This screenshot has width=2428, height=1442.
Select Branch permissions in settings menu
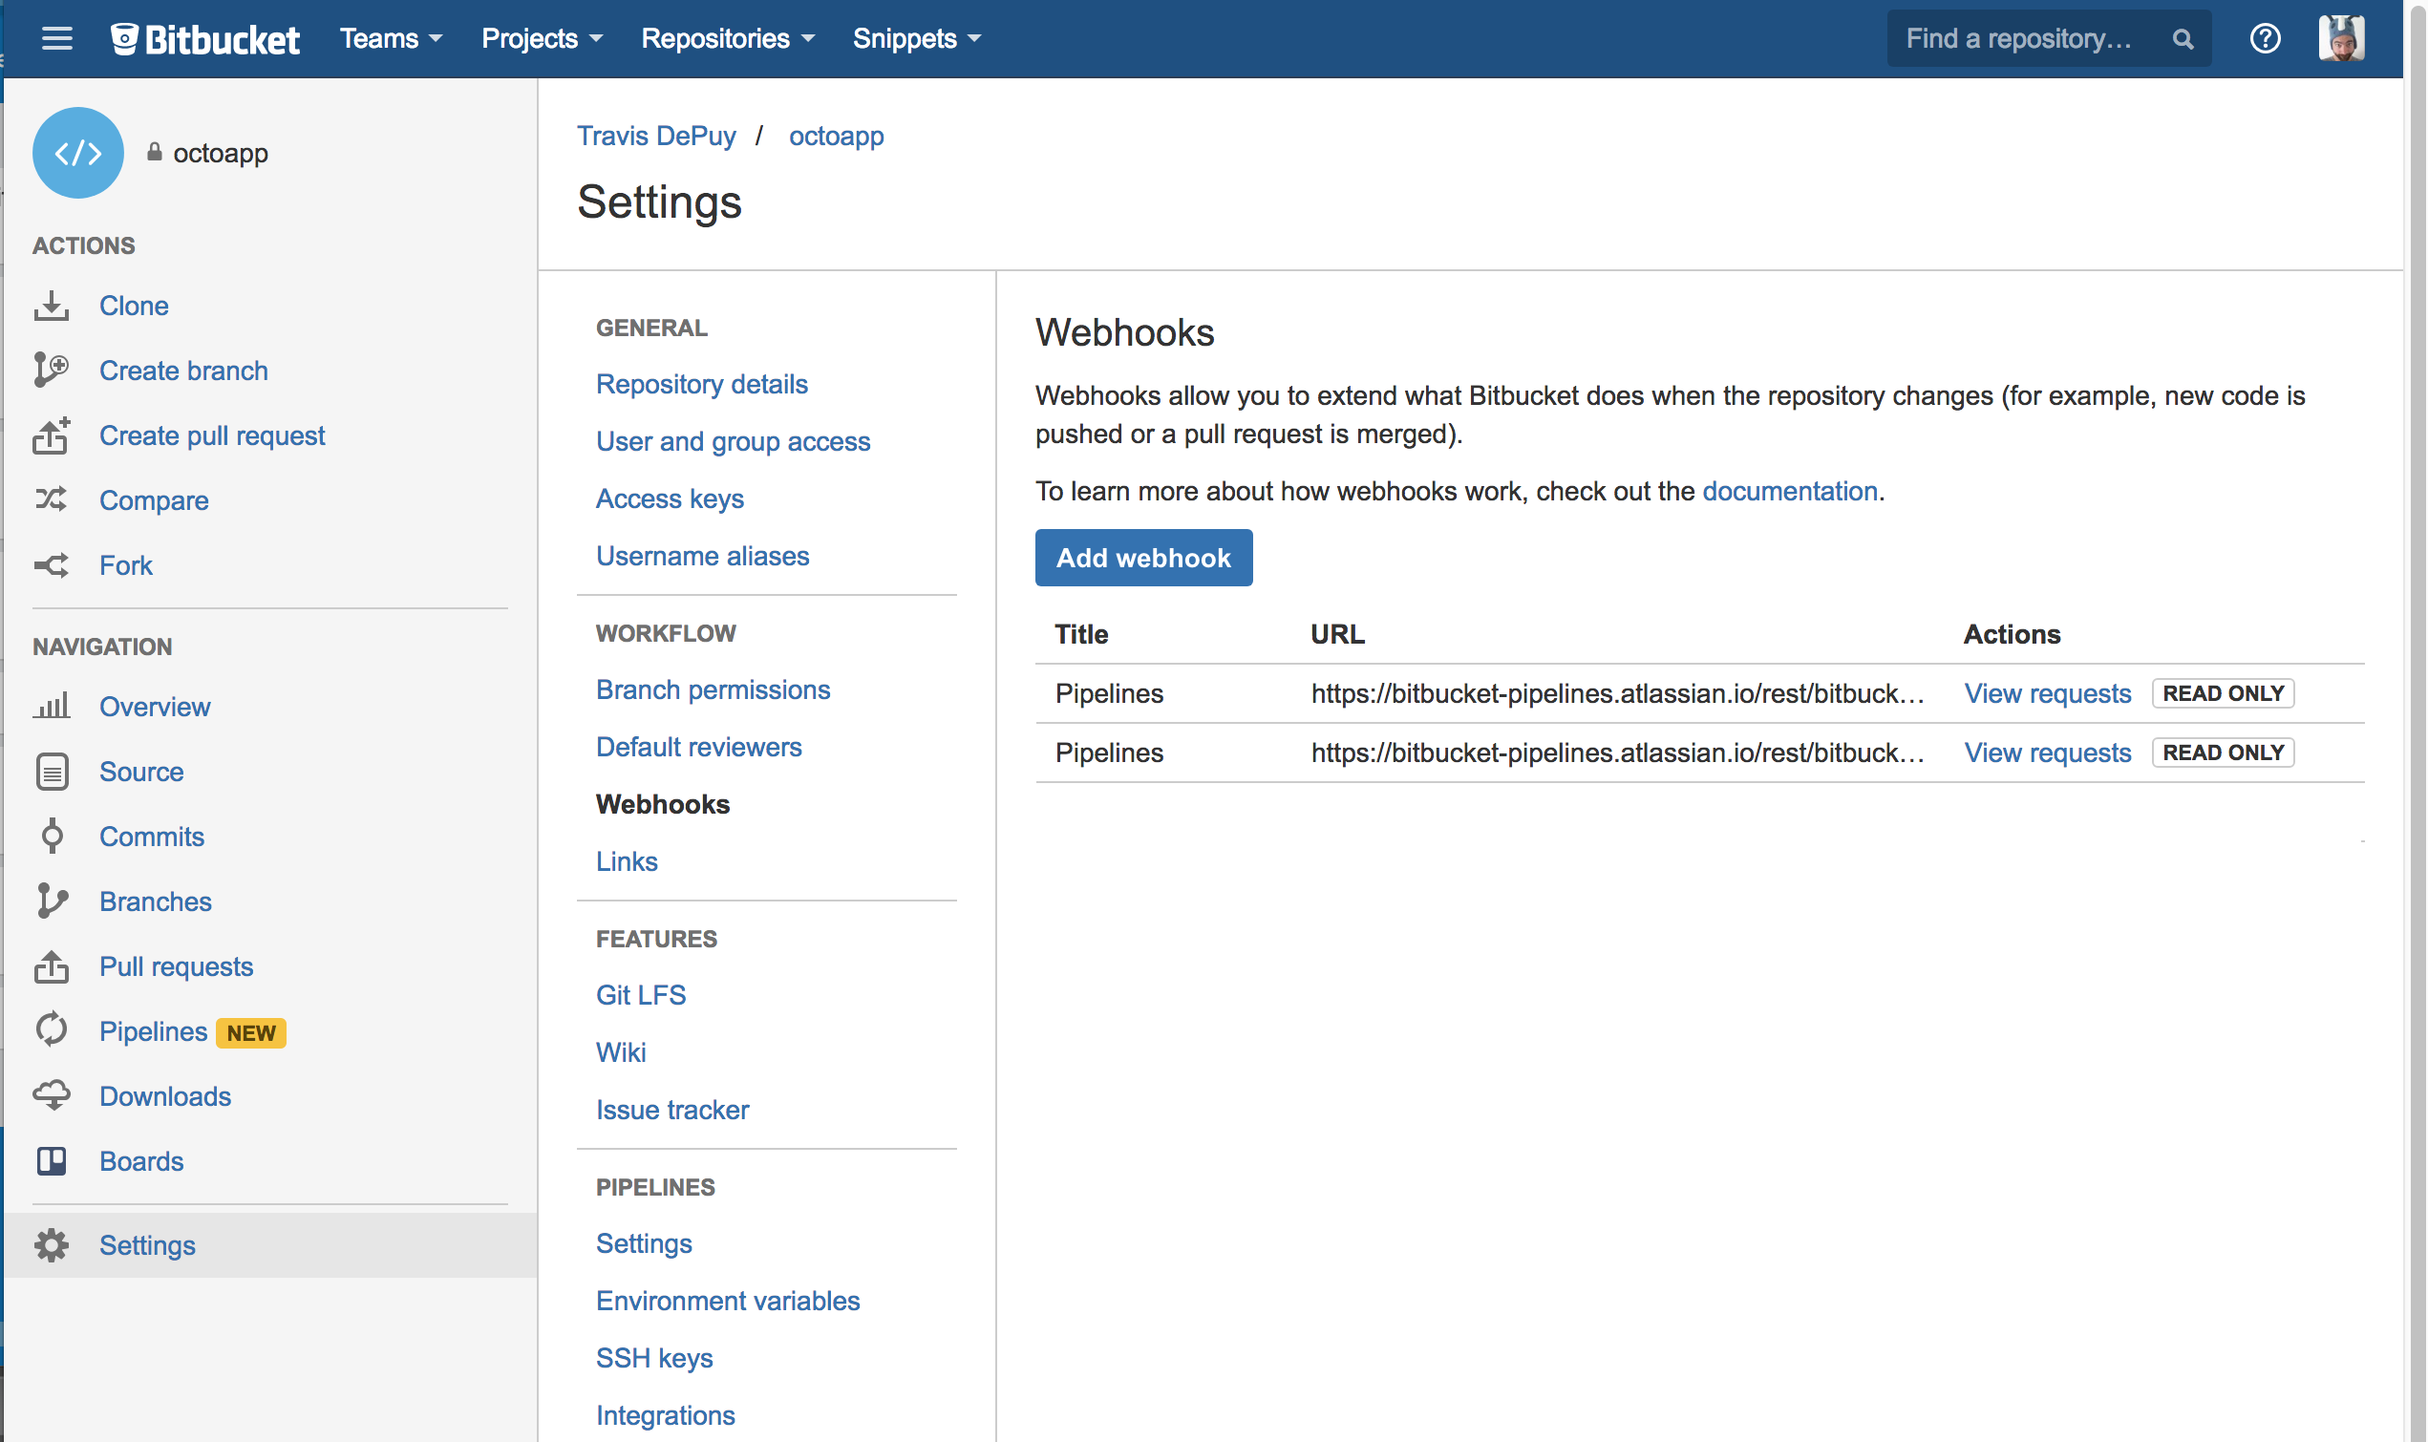(x=713, y=689)
